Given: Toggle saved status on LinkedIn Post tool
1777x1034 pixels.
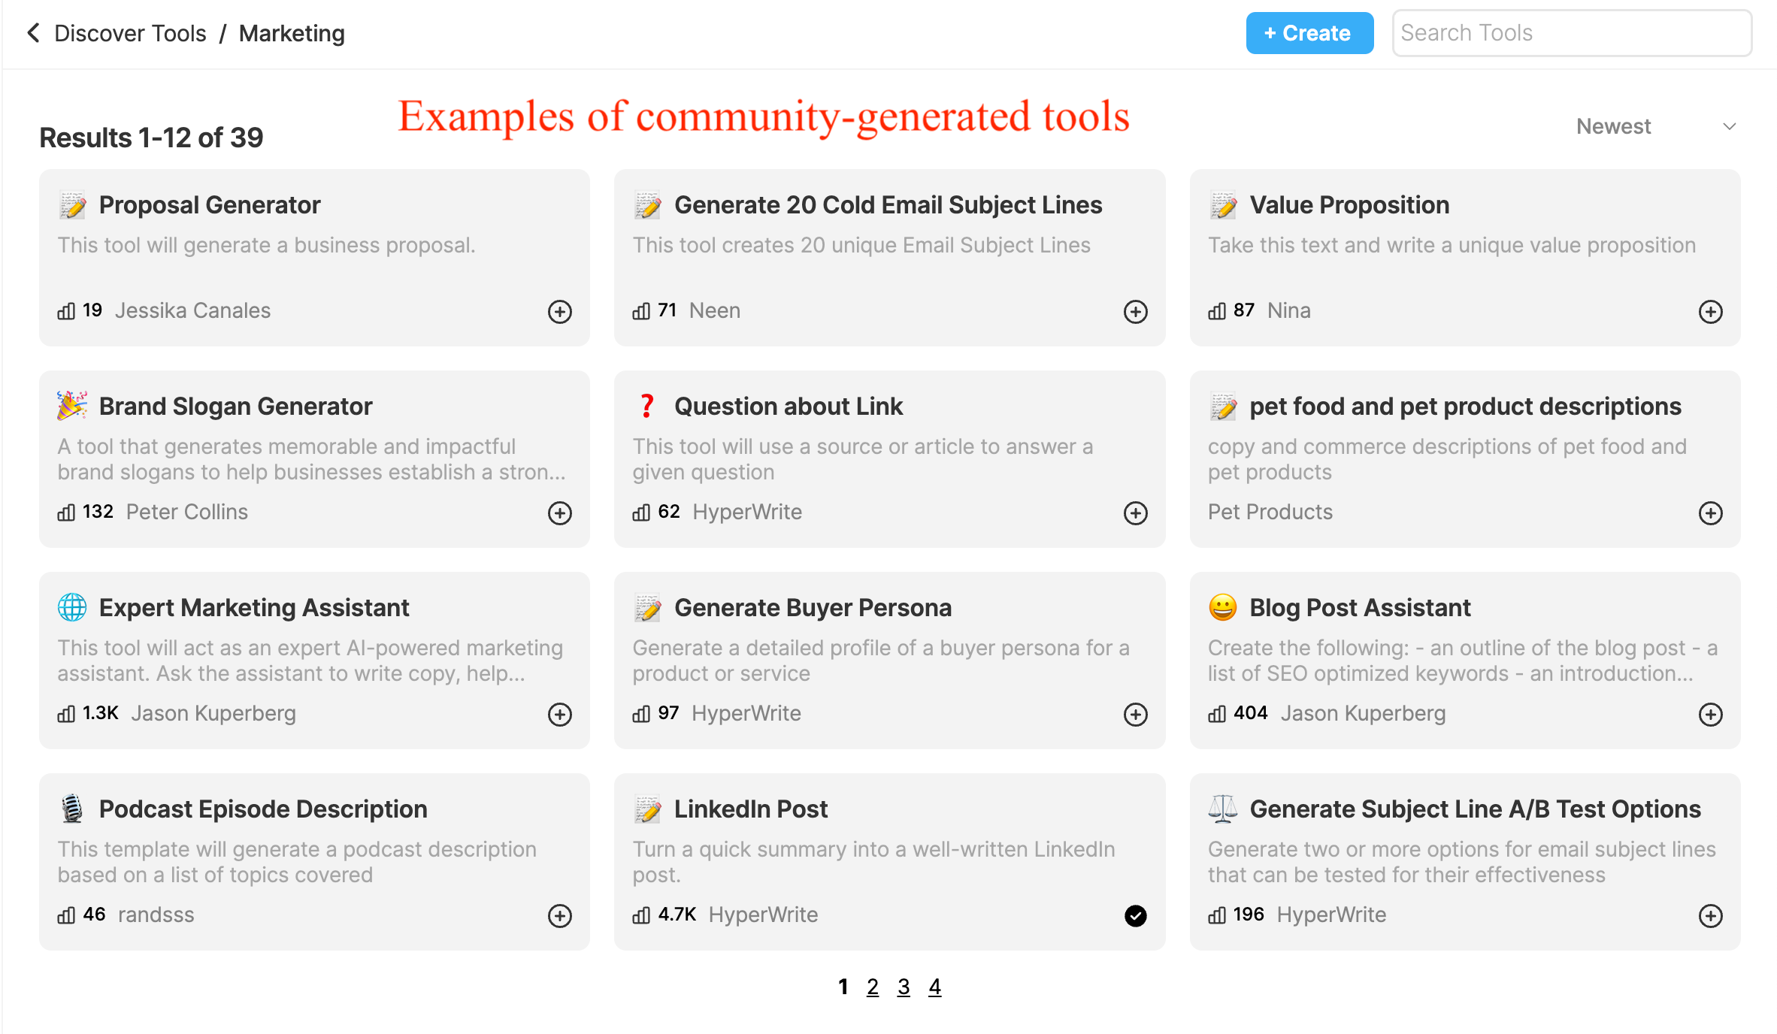Looking at the screenshot, I should click(1134, 915).
